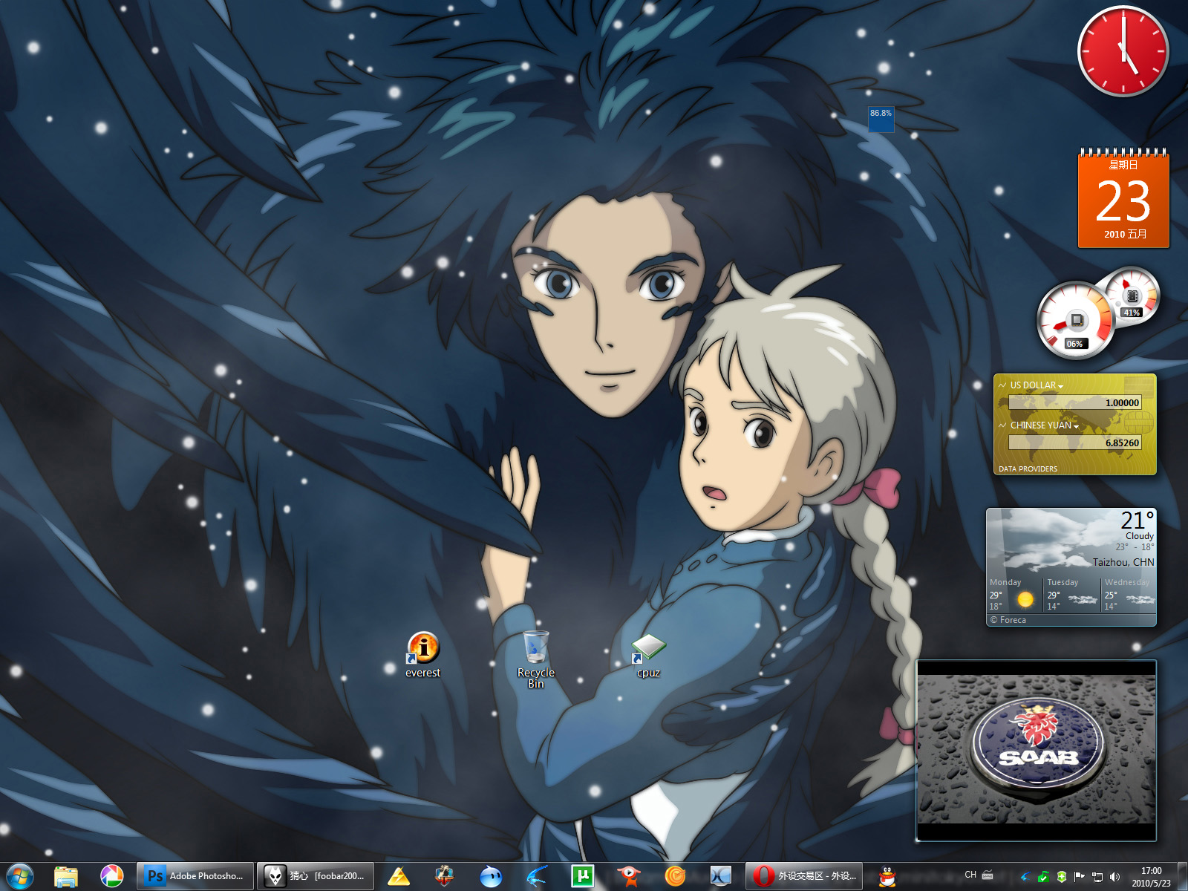The image size is (1188, 891).
Task: Select the cpuz desktop shortcut
Action: [x=648, y=656]
